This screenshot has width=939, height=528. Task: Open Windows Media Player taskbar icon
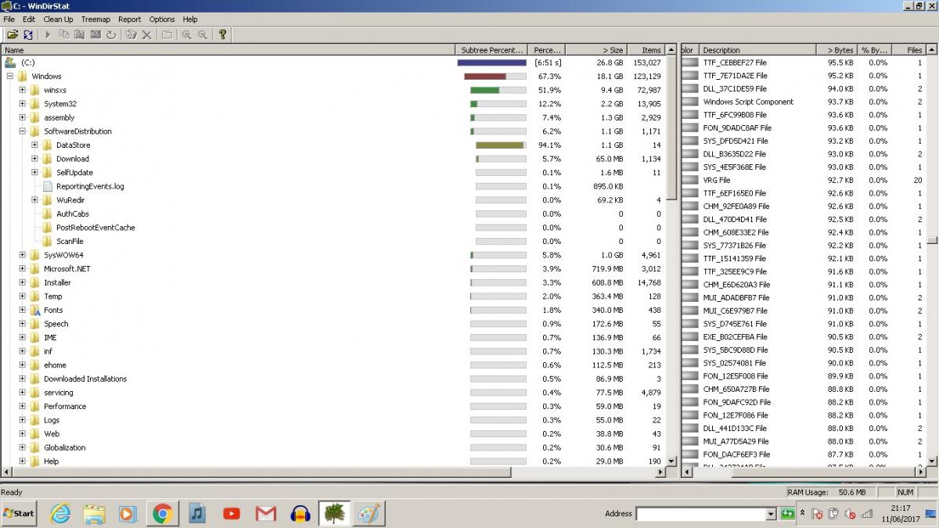point(128,514)
